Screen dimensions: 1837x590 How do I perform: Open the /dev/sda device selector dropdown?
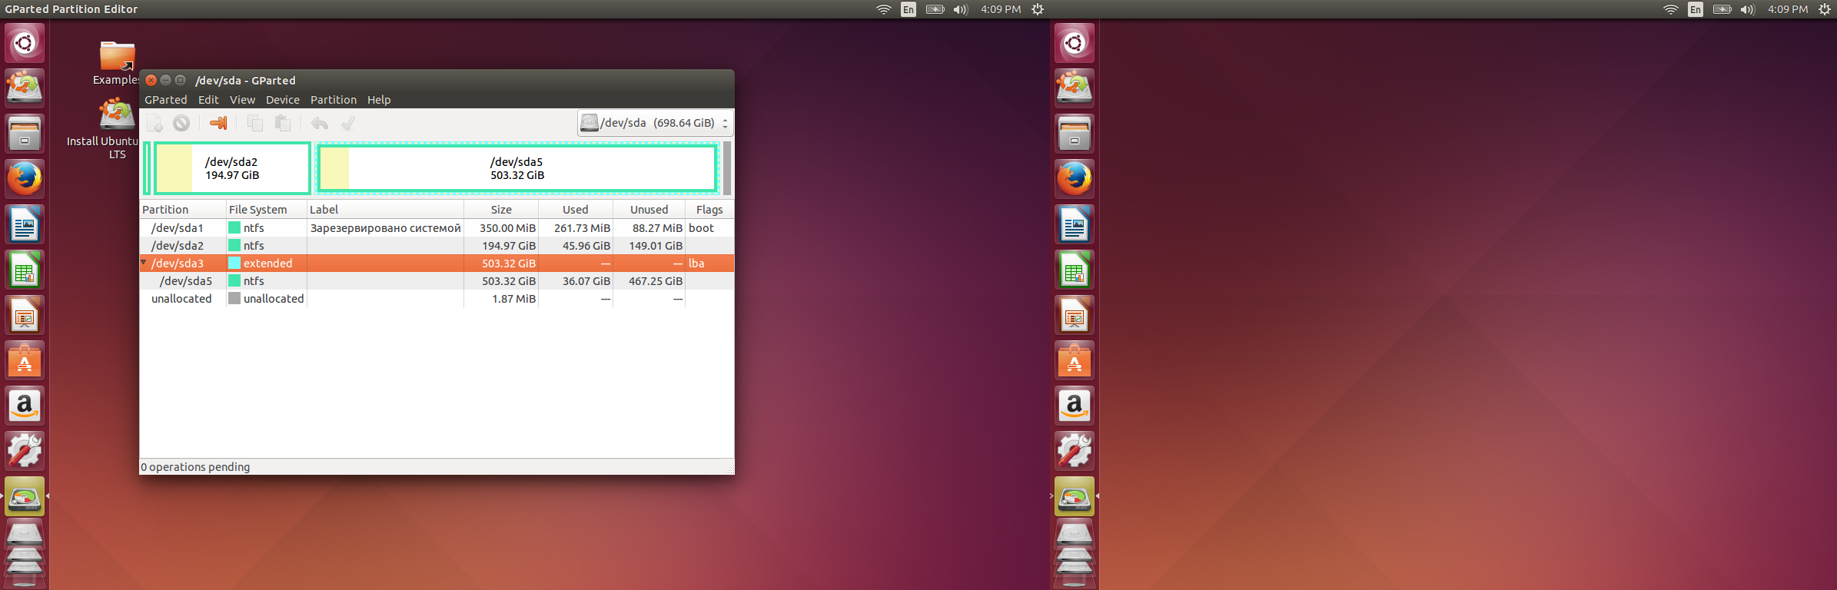[655, 123]
